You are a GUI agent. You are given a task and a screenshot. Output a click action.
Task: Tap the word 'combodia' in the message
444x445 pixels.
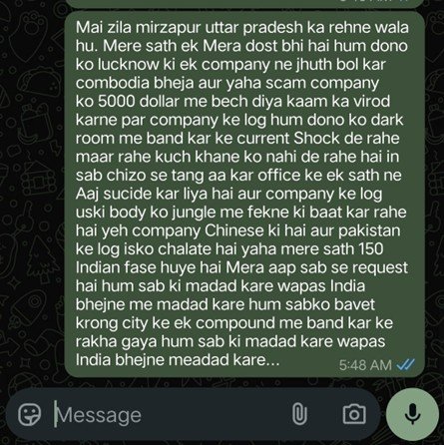[x=113, y=83]
